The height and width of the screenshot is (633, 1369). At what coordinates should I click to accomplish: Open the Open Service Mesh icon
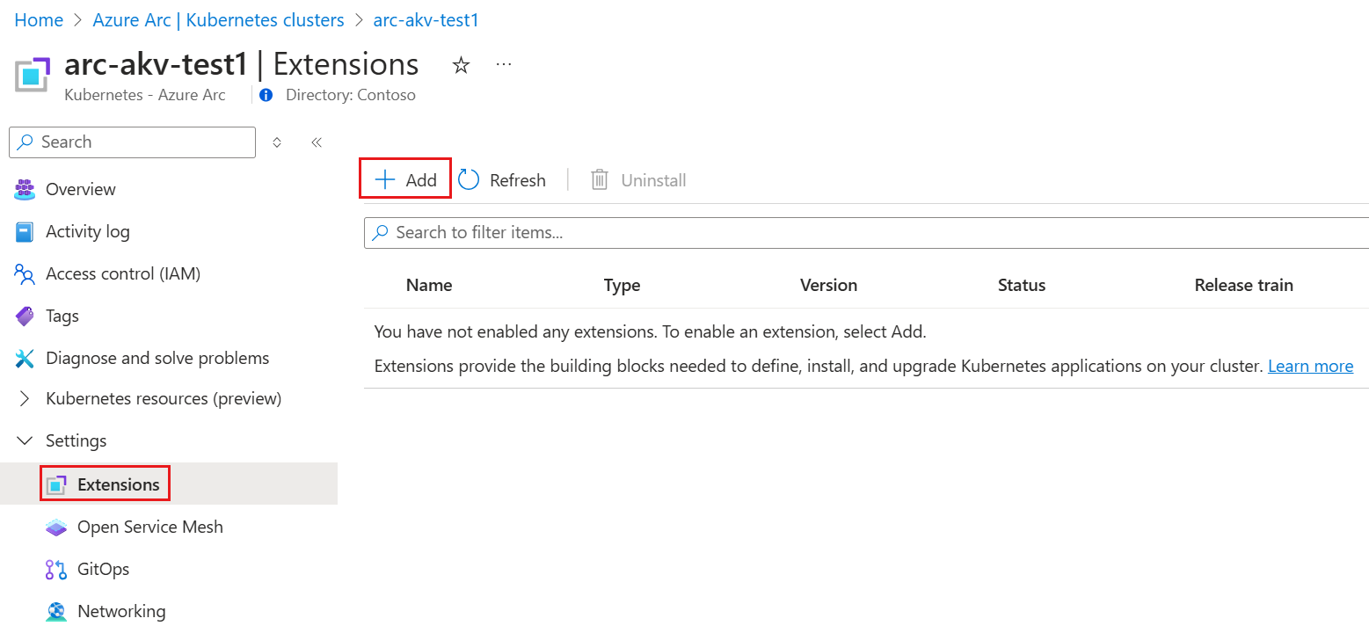[x=56, y=527]
